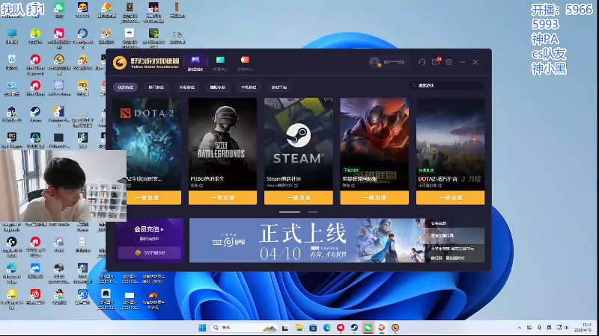This screenshot has height=336, width=599.
Task: Open the Steam game cover
Action: [298, 144]
